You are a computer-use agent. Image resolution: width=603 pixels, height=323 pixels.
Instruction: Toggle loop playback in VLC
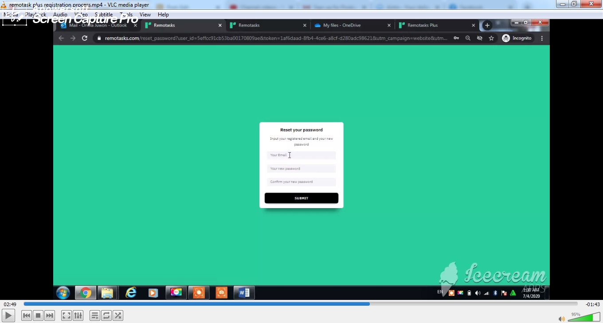[106, 315]
